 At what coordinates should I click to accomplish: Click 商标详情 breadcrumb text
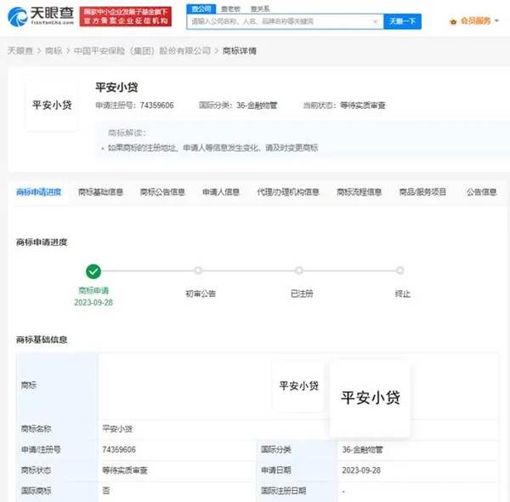[240, 51]
